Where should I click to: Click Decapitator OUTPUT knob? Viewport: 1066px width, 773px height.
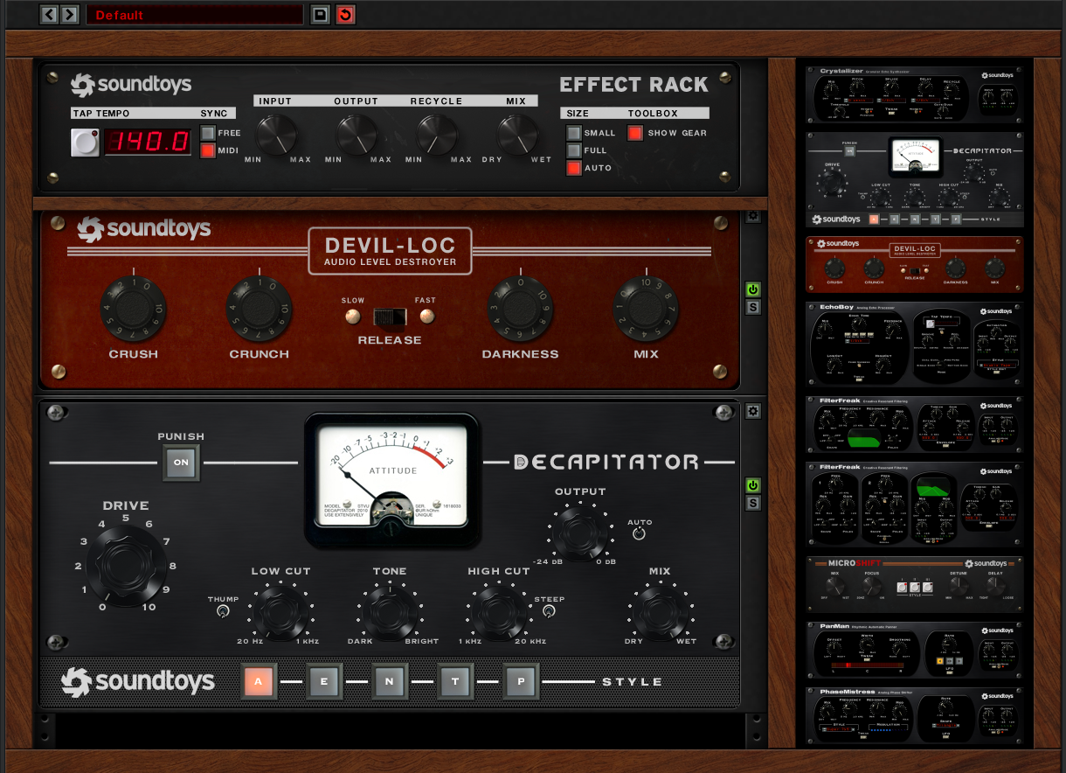click(579, 532)
